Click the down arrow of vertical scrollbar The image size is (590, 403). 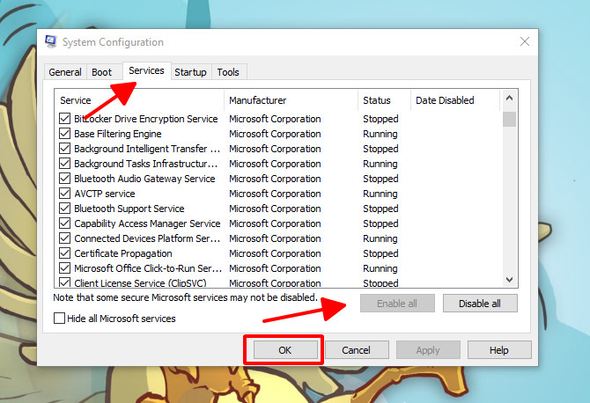click(509, 280)
